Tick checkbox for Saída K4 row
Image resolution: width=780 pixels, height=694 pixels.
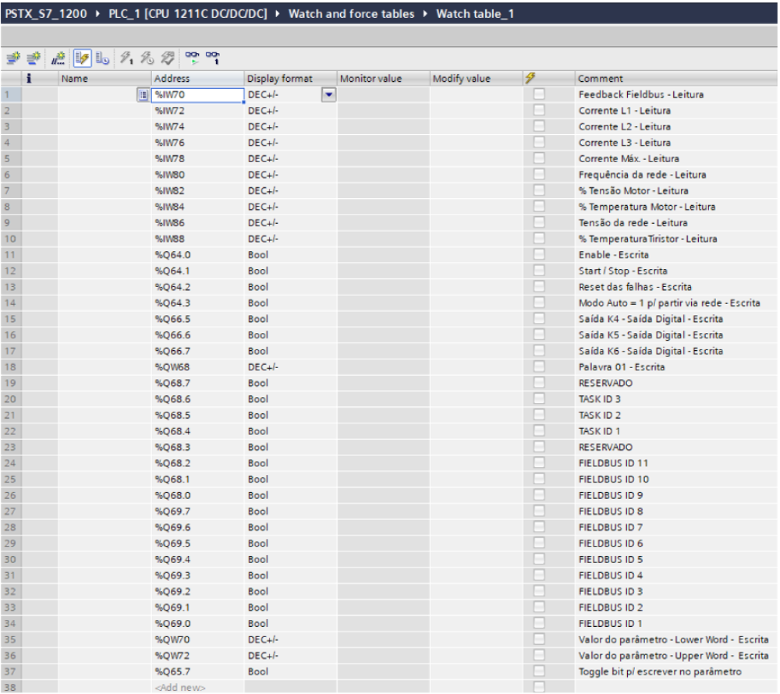click(539, 318)
